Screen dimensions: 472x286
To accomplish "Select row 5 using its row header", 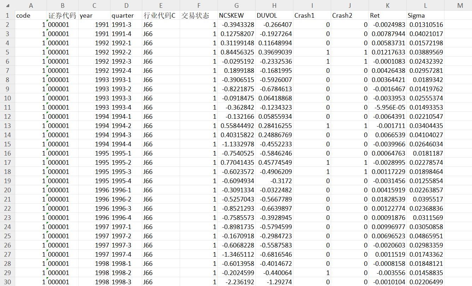I will pyautogui.click(x=7, y=52).
